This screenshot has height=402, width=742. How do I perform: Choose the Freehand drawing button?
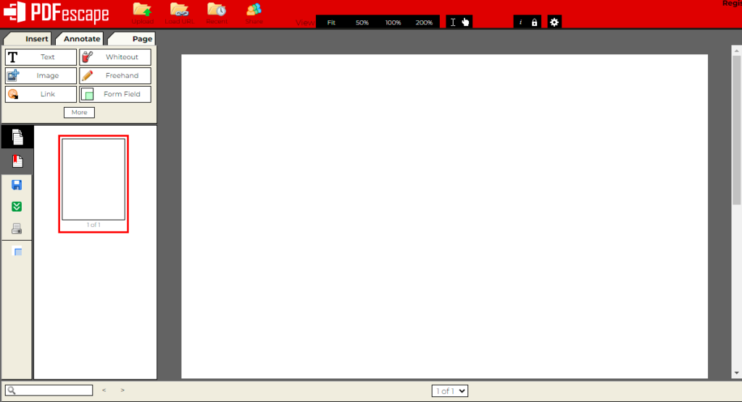point(115,76)
